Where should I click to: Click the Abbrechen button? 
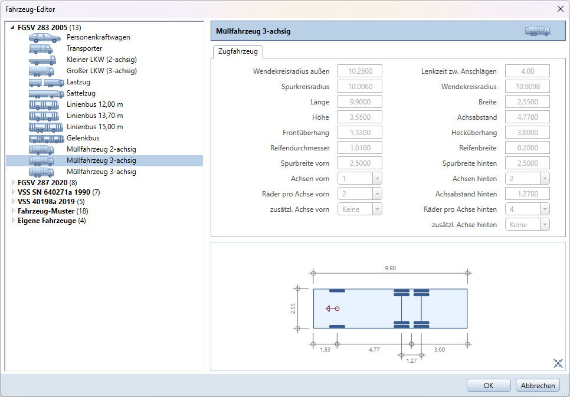coord(538,385)
